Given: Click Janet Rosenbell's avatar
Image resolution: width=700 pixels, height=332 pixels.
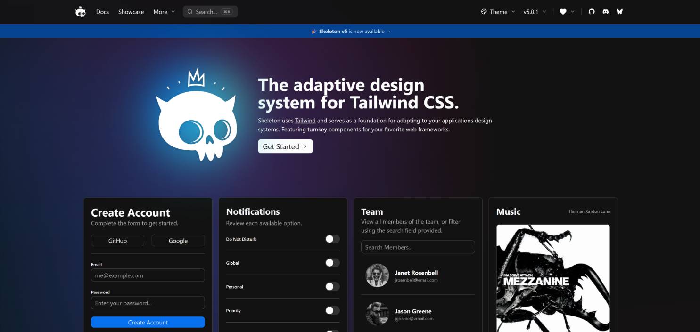Looking at the screenshot, I should coord(378,275).
